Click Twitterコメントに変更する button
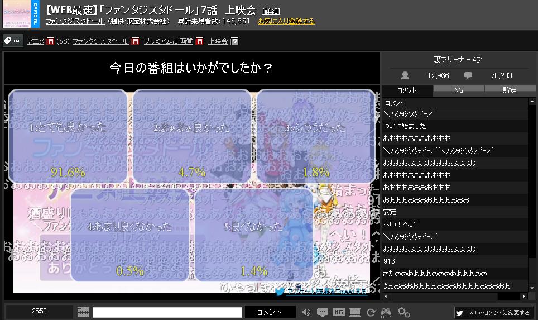538x320 pixels. [x=493, y=312]
